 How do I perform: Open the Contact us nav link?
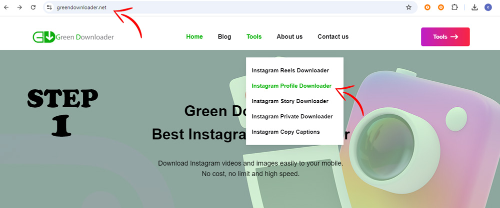tap(333, 36)
